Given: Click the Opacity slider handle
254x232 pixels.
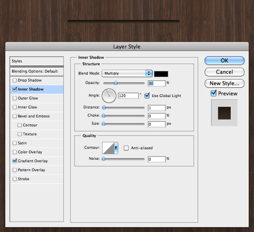Looking at the screenshot, I should (116, 83).
